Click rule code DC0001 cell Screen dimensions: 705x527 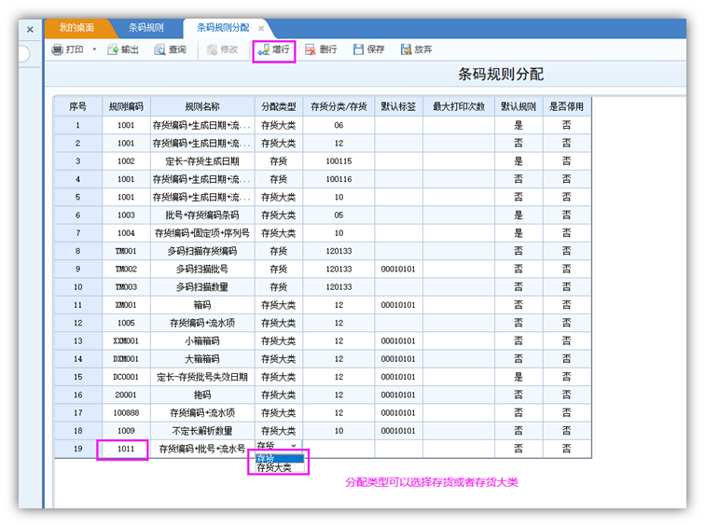(x=126, y=377)
